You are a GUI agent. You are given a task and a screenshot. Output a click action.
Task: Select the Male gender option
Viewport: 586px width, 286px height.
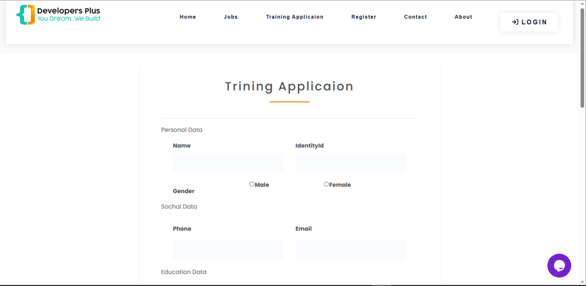point(252,184)
